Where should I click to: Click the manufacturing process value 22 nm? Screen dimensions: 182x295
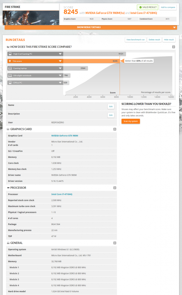click(54, 230)
